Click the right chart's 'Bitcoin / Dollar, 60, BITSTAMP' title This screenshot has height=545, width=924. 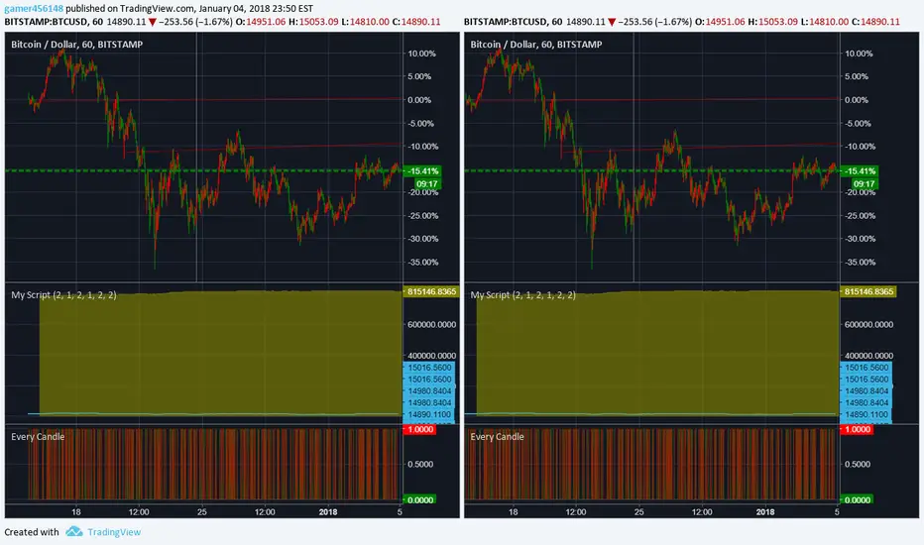[x=536, y=45]
